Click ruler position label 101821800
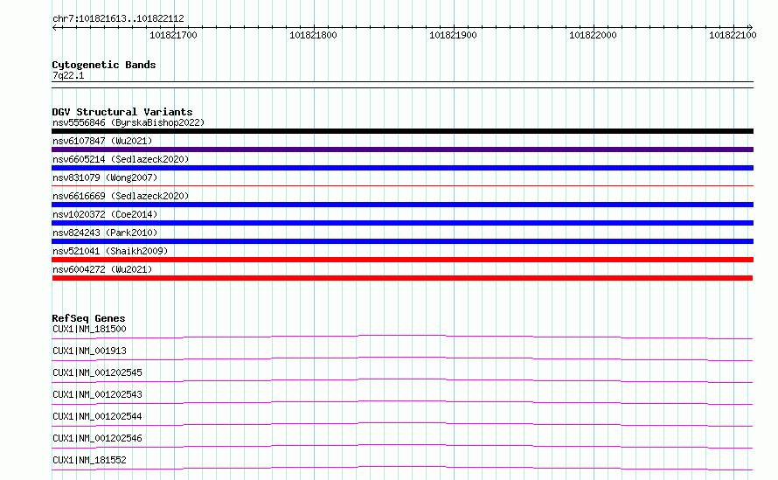 pyautogui.click(x=313, y=35)
